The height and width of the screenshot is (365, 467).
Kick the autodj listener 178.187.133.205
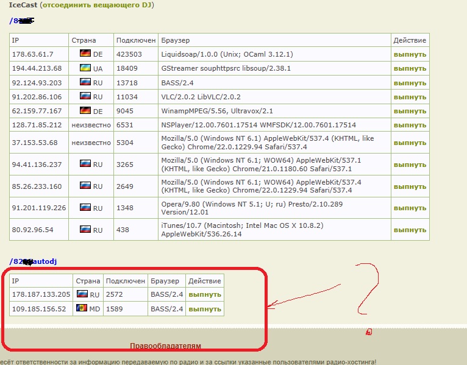(x=205, y=294)
